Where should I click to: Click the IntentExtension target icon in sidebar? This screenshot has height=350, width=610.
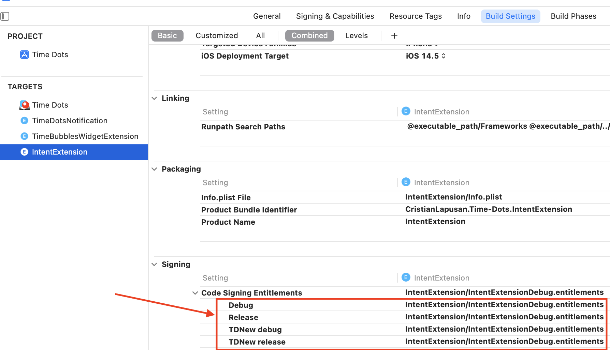point(24,152)
